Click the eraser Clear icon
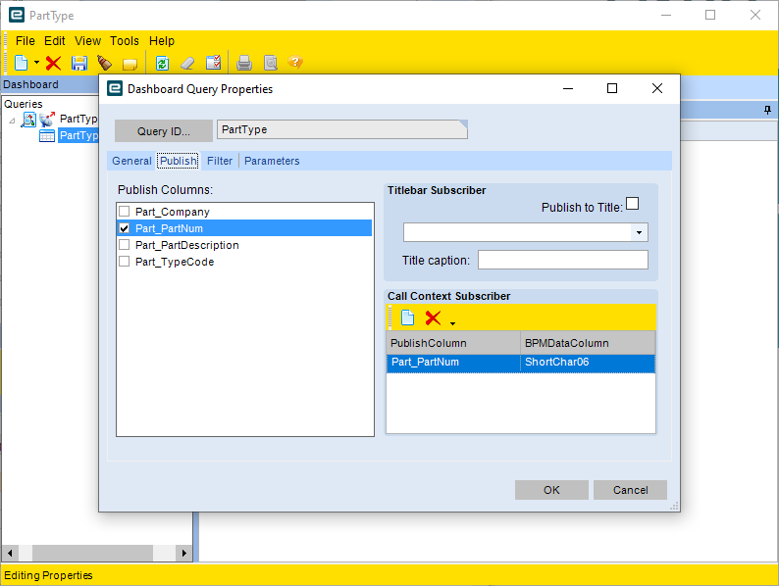 pyautogui.click(x=187, y=63)
